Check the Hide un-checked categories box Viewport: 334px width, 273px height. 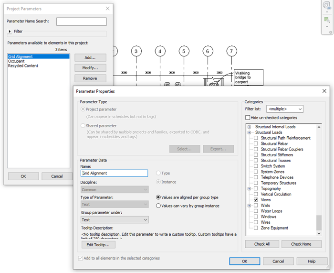pos(248,118)
